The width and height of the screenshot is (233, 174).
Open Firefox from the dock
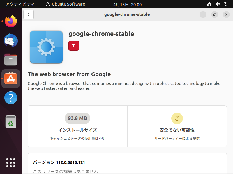click(11, 21)
